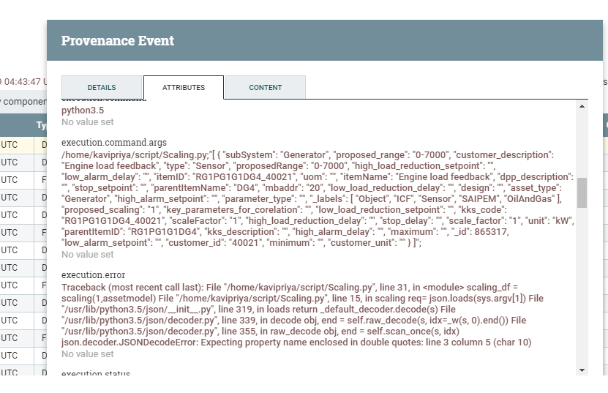
Task: Click the 04:43:47 timestamp behind dialog
Action: click(x=22, y=81)
